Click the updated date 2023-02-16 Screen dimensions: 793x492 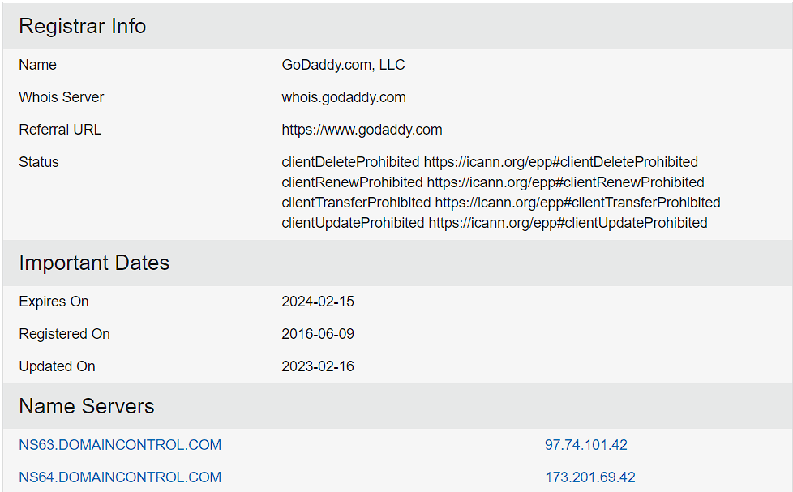click(x=318, y=366)
